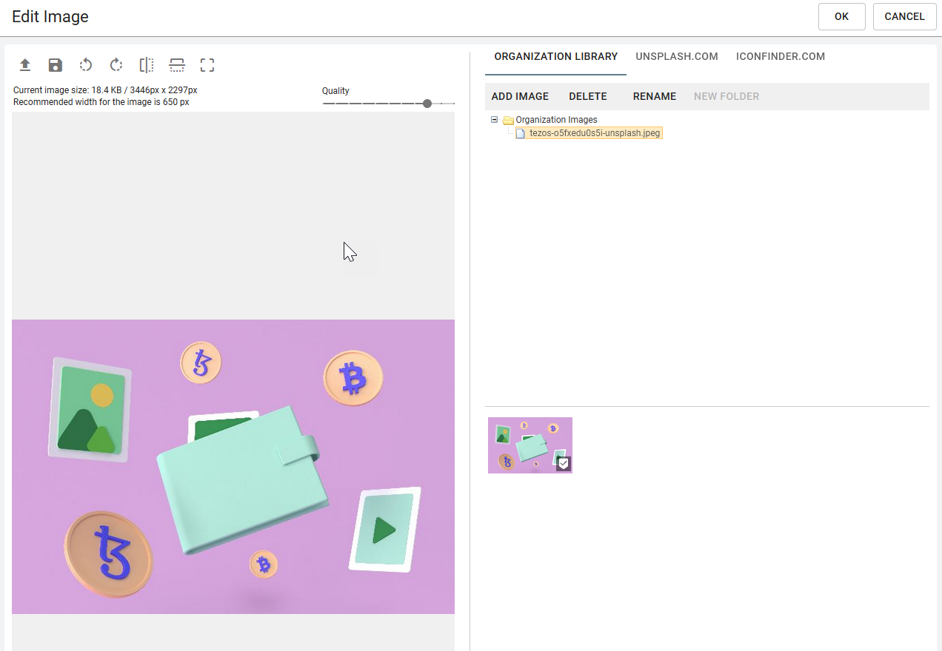Image resolution: width=942 pixels, height=651 pixels.
Task: Flip the image horizontally
Action: tap(147, 65)
